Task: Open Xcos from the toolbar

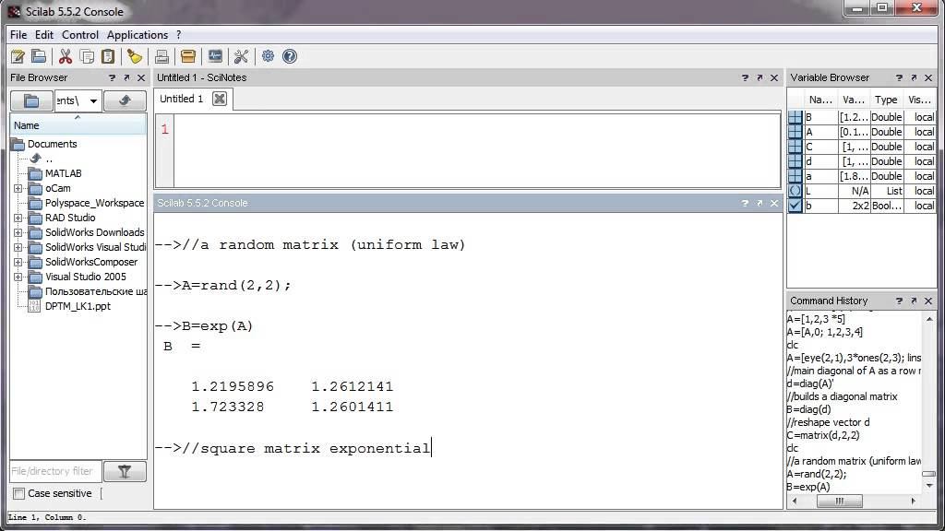Action: (214, 56)
